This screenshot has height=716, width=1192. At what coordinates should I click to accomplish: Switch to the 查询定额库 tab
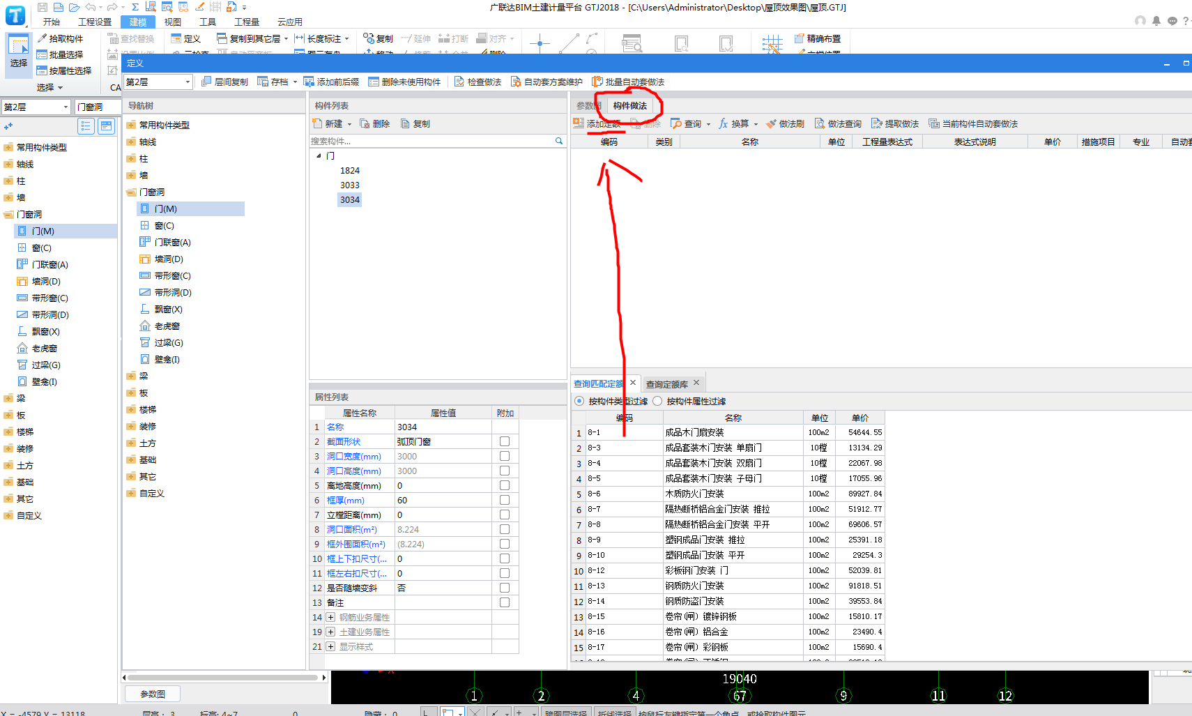tap(666, 384)
